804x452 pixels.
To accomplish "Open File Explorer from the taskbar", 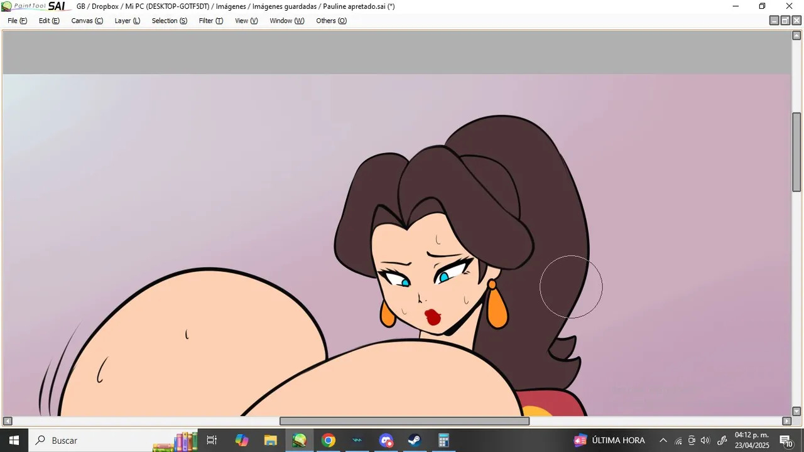I will [x=271, y=440].
